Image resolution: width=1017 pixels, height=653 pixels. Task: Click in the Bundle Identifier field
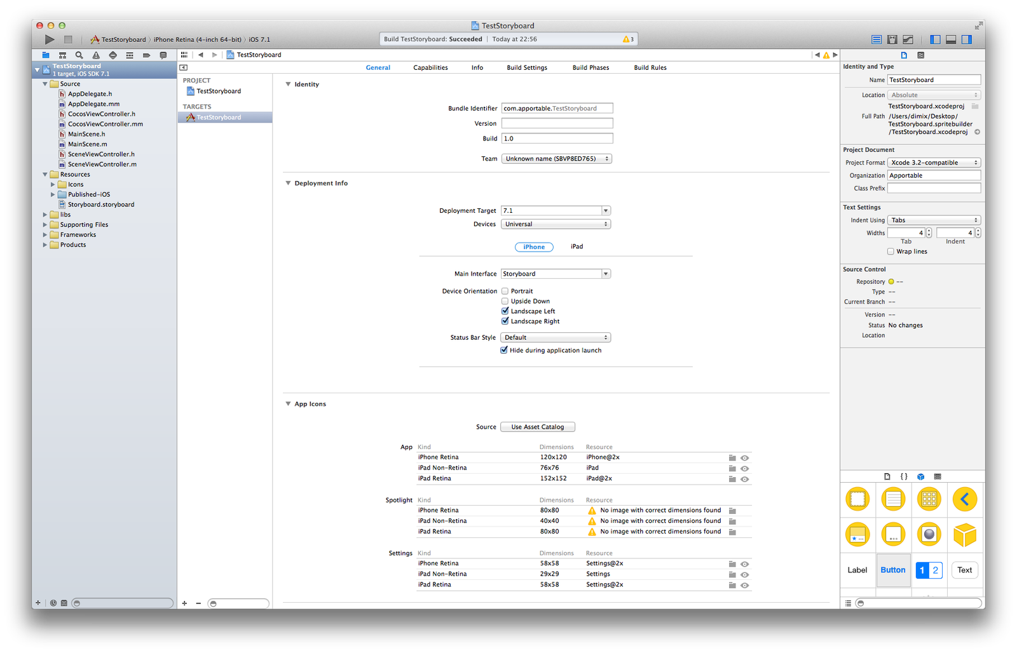(557, 109)
